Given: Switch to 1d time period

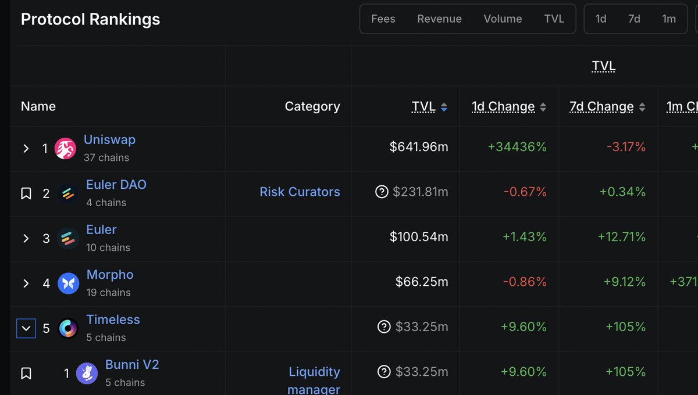Looking at the screenshot, I should pyautogui.click(x=601, y=19).
